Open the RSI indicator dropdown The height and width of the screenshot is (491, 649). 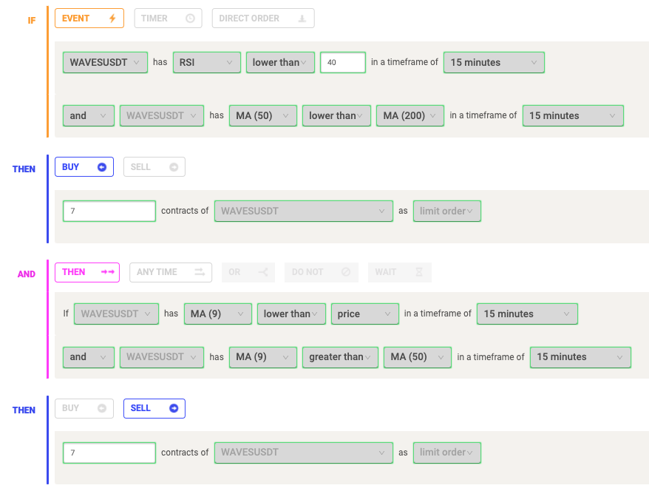point(206,63)
